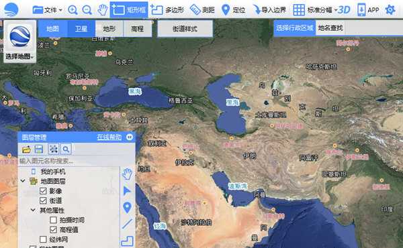Select 选择行政区域 tab
403x248 pixels.
pos(295,27)
